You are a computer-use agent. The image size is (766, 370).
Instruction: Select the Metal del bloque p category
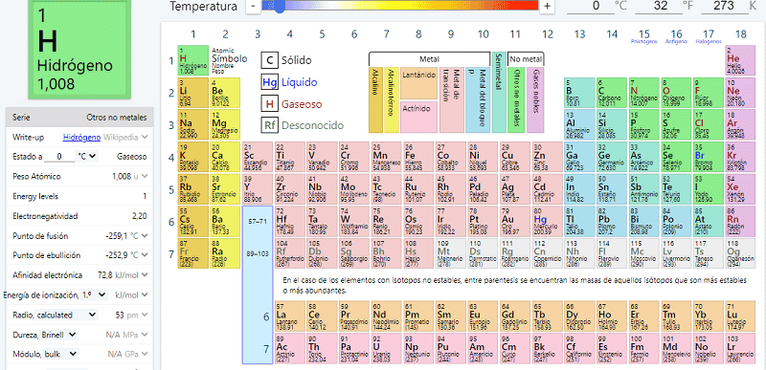(477, 100)
